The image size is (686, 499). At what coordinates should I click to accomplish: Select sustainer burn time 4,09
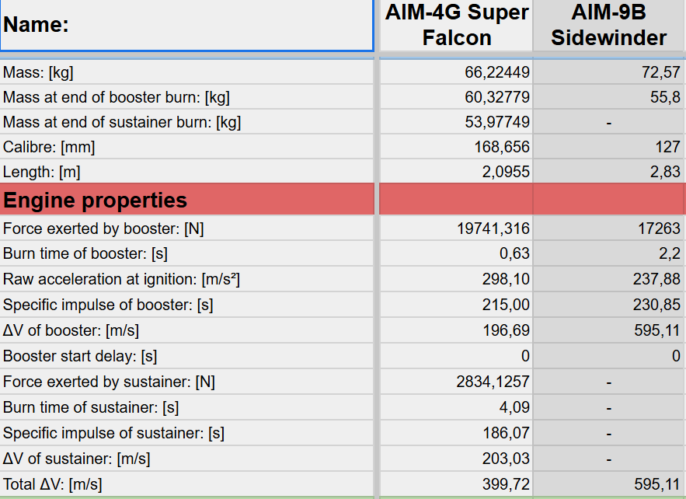click(x=514, y=407)
